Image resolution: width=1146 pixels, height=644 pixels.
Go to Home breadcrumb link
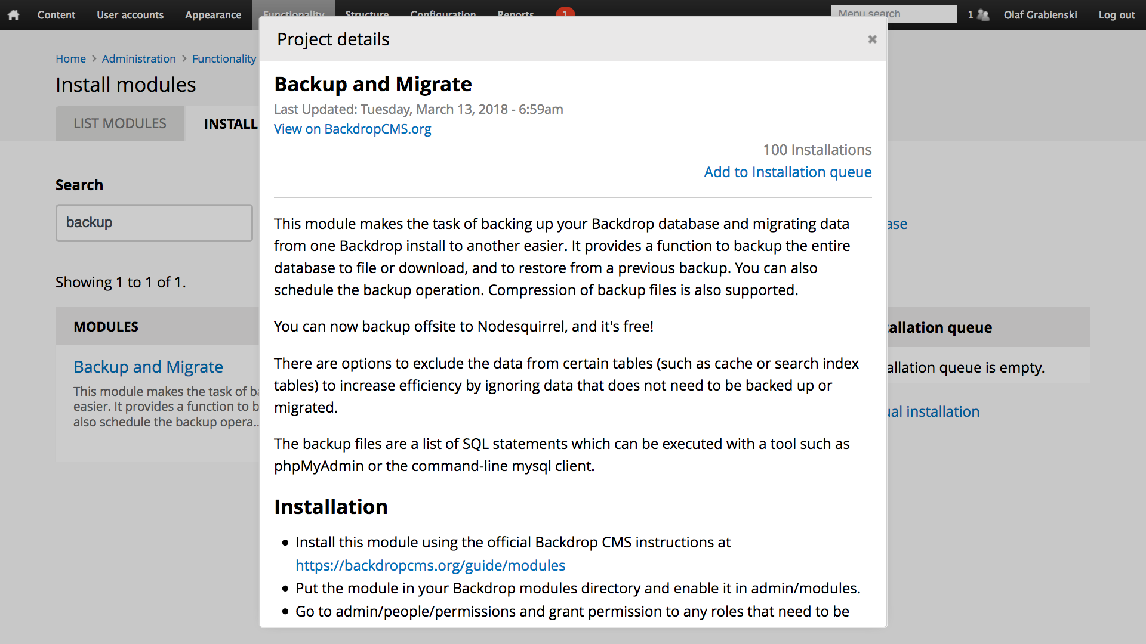pos(70,58)
